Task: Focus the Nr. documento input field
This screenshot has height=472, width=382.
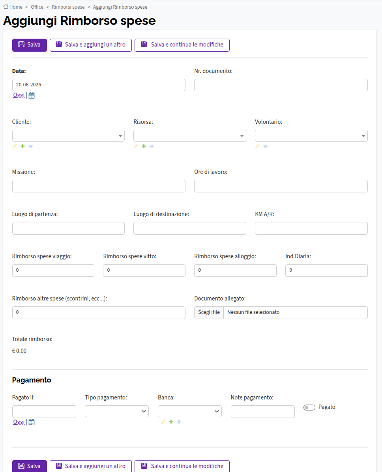Action: pyautogui.click(x=281, y=85)
